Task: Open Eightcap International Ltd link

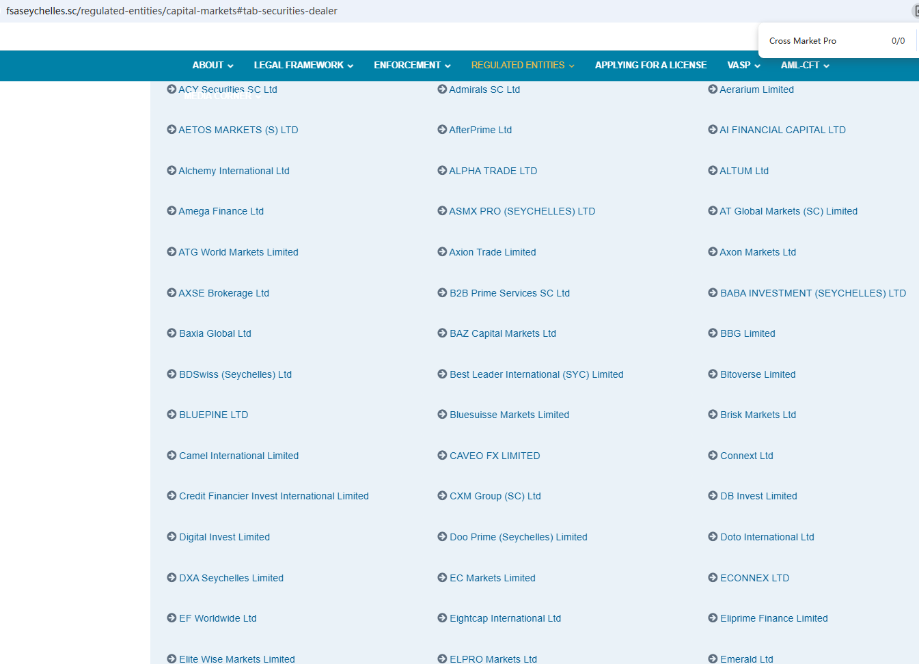Action: click(505, 618)
